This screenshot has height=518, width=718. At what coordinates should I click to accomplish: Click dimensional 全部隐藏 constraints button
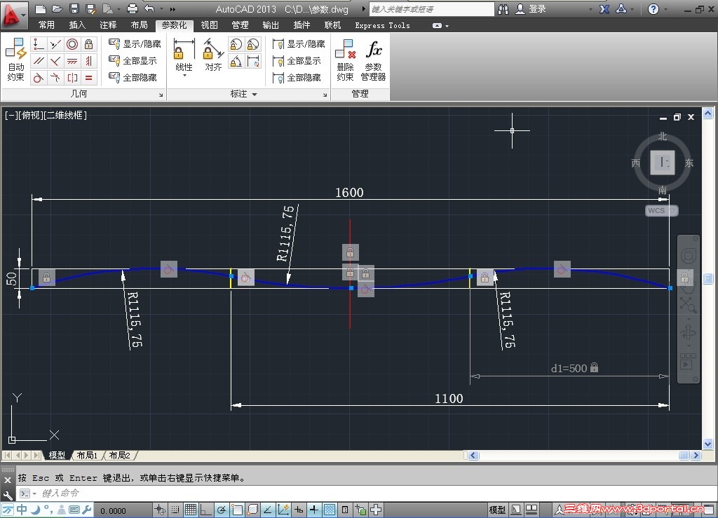[x=297, y=77]
